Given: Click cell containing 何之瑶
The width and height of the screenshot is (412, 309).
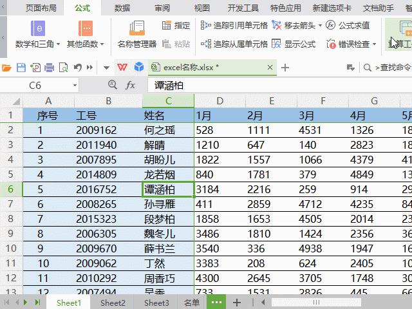Looking at the screenshot, I should [x=168, y=130].
